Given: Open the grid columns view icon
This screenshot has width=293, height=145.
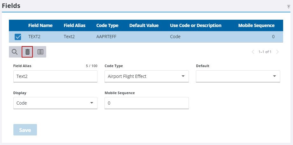Looking at the screenshot, I should [40, 52].
